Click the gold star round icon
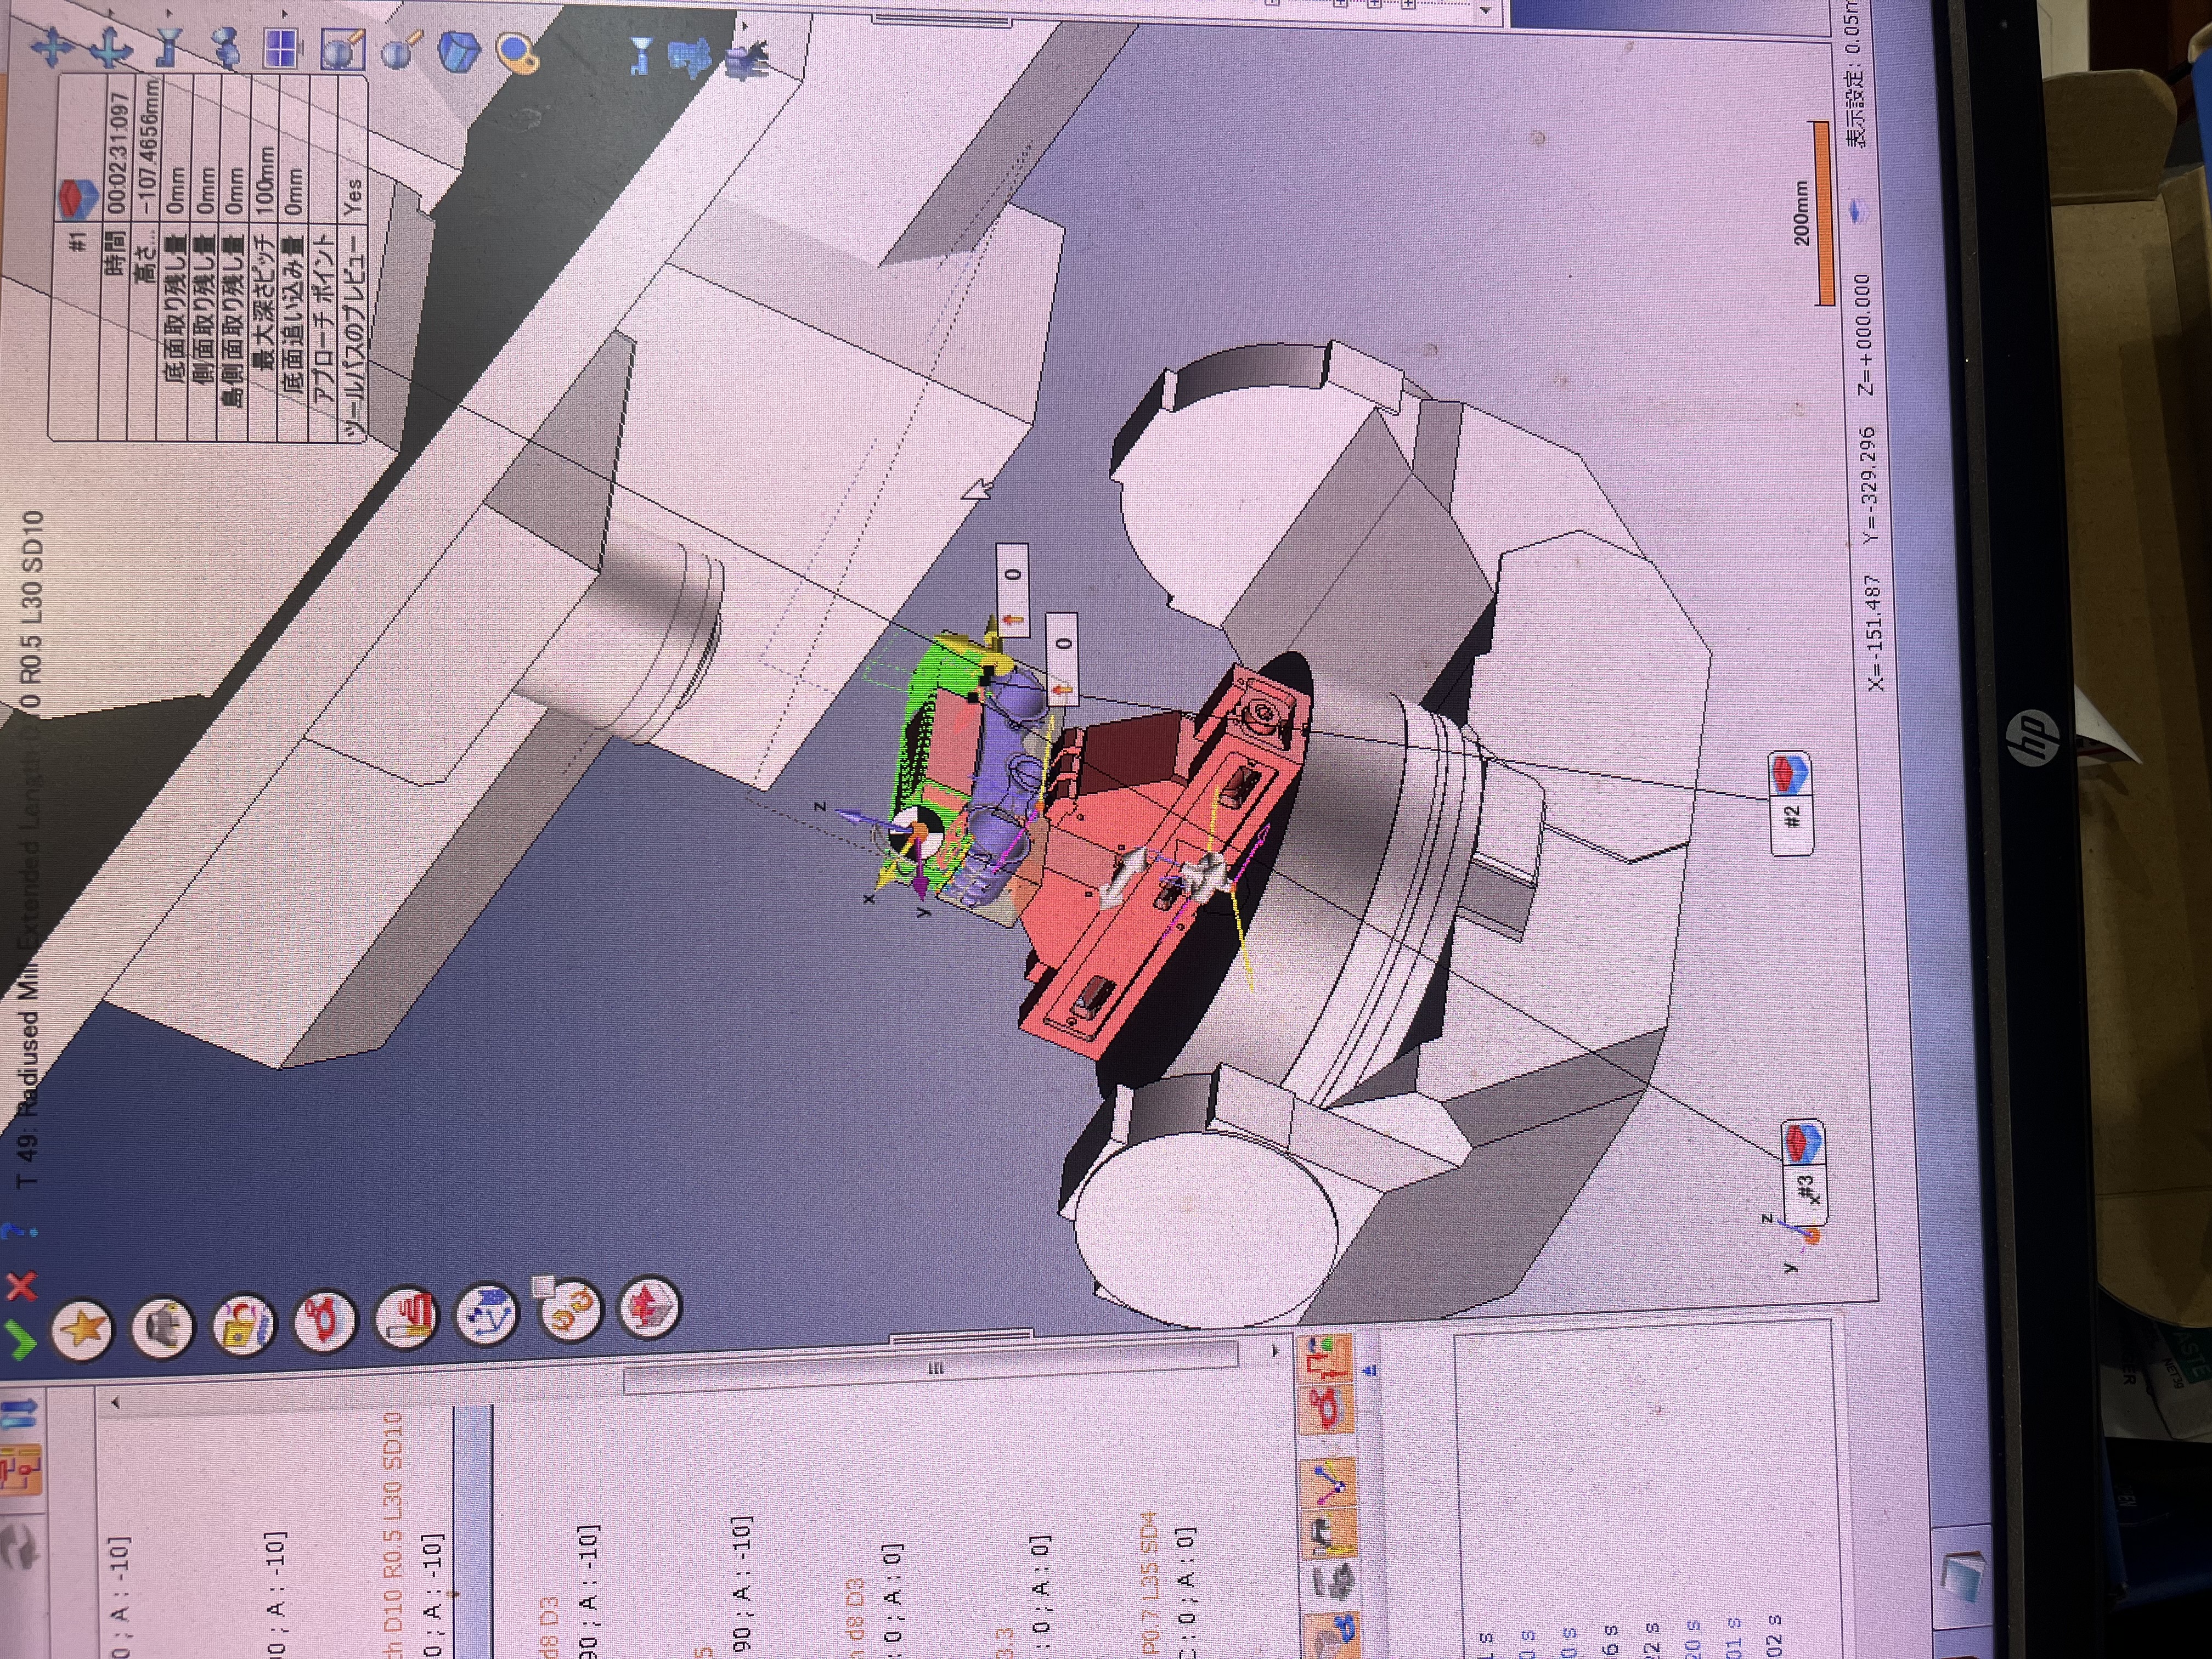This screenshot has width=2212, height=1659. click(83, 1329)
